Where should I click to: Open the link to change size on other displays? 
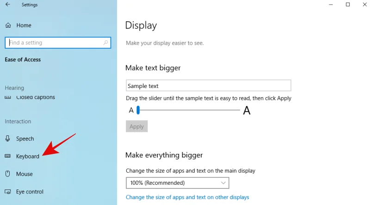[x=187, y=197]
